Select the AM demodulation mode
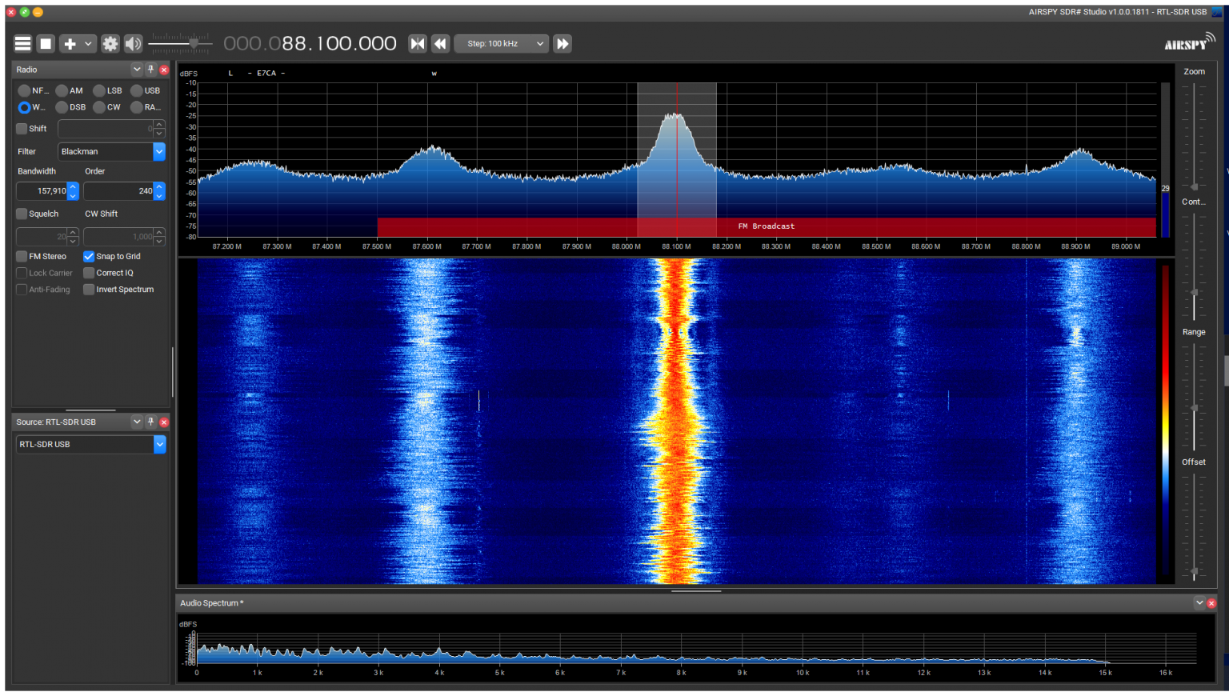Screen dimensions: 1229x696 pos(62,91)
